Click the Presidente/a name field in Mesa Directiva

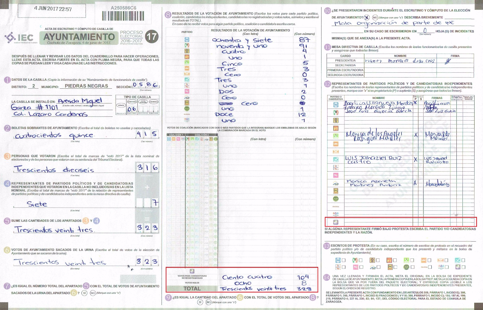(x=400, y=61)
